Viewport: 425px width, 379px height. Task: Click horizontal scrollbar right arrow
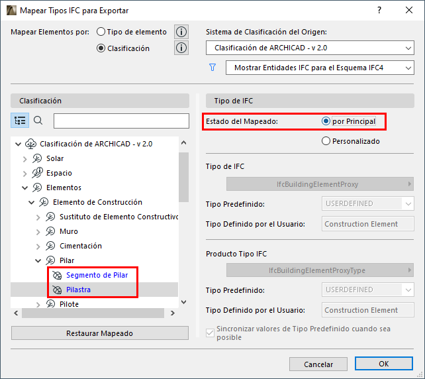(x=173, y=313)
